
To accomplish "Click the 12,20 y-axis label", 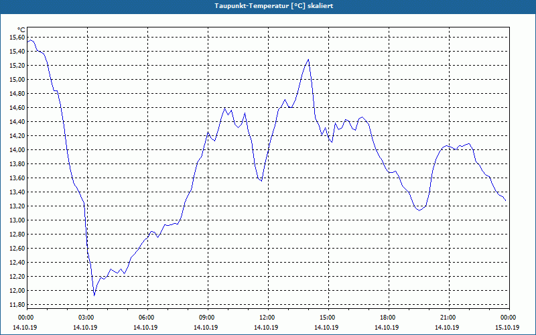I will pyautogui.click(x=17, y=276).
